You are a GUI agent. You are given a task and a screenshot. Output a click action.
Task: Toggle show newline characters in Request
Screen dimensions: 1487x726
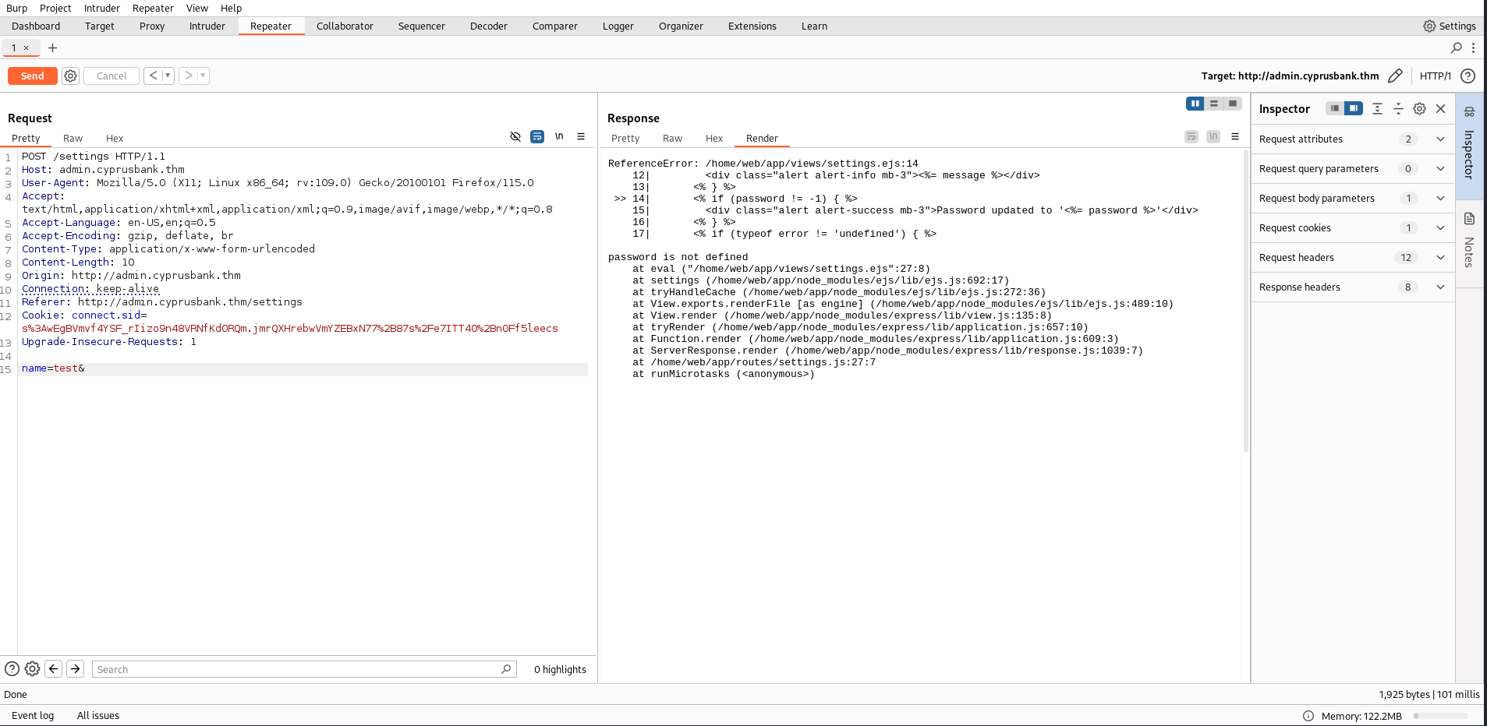pos(559,136)
